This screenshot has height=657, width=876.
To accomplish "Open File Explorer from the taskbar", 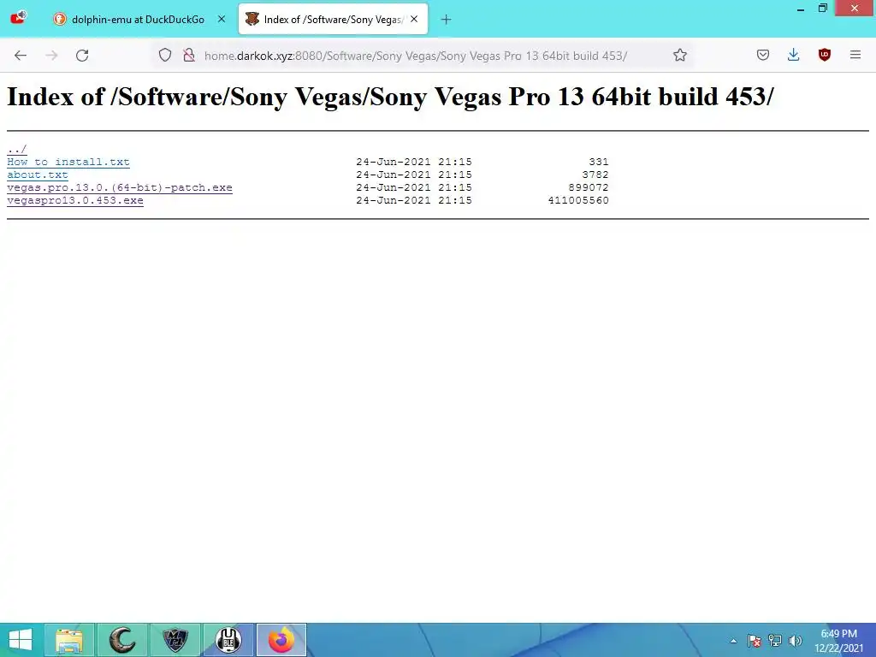I will (69, 640).
